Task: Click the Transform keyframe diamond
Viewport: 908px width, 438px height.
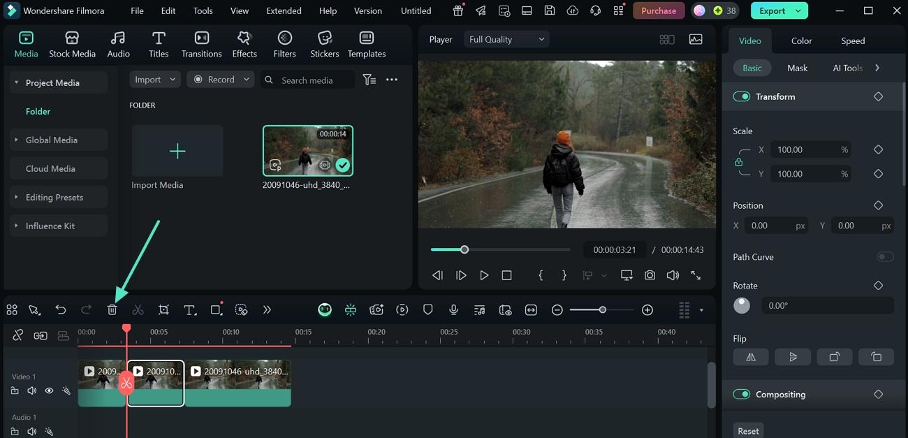Action: [879, 96]
